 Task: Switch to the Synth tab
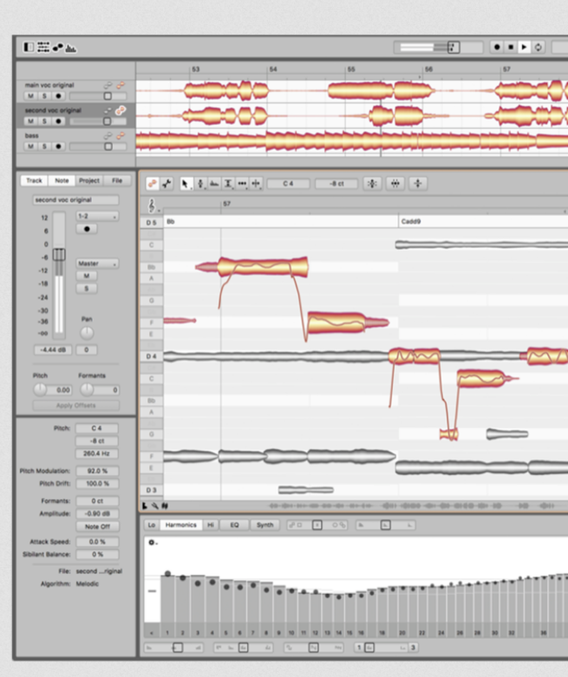(x=264, y=525)
